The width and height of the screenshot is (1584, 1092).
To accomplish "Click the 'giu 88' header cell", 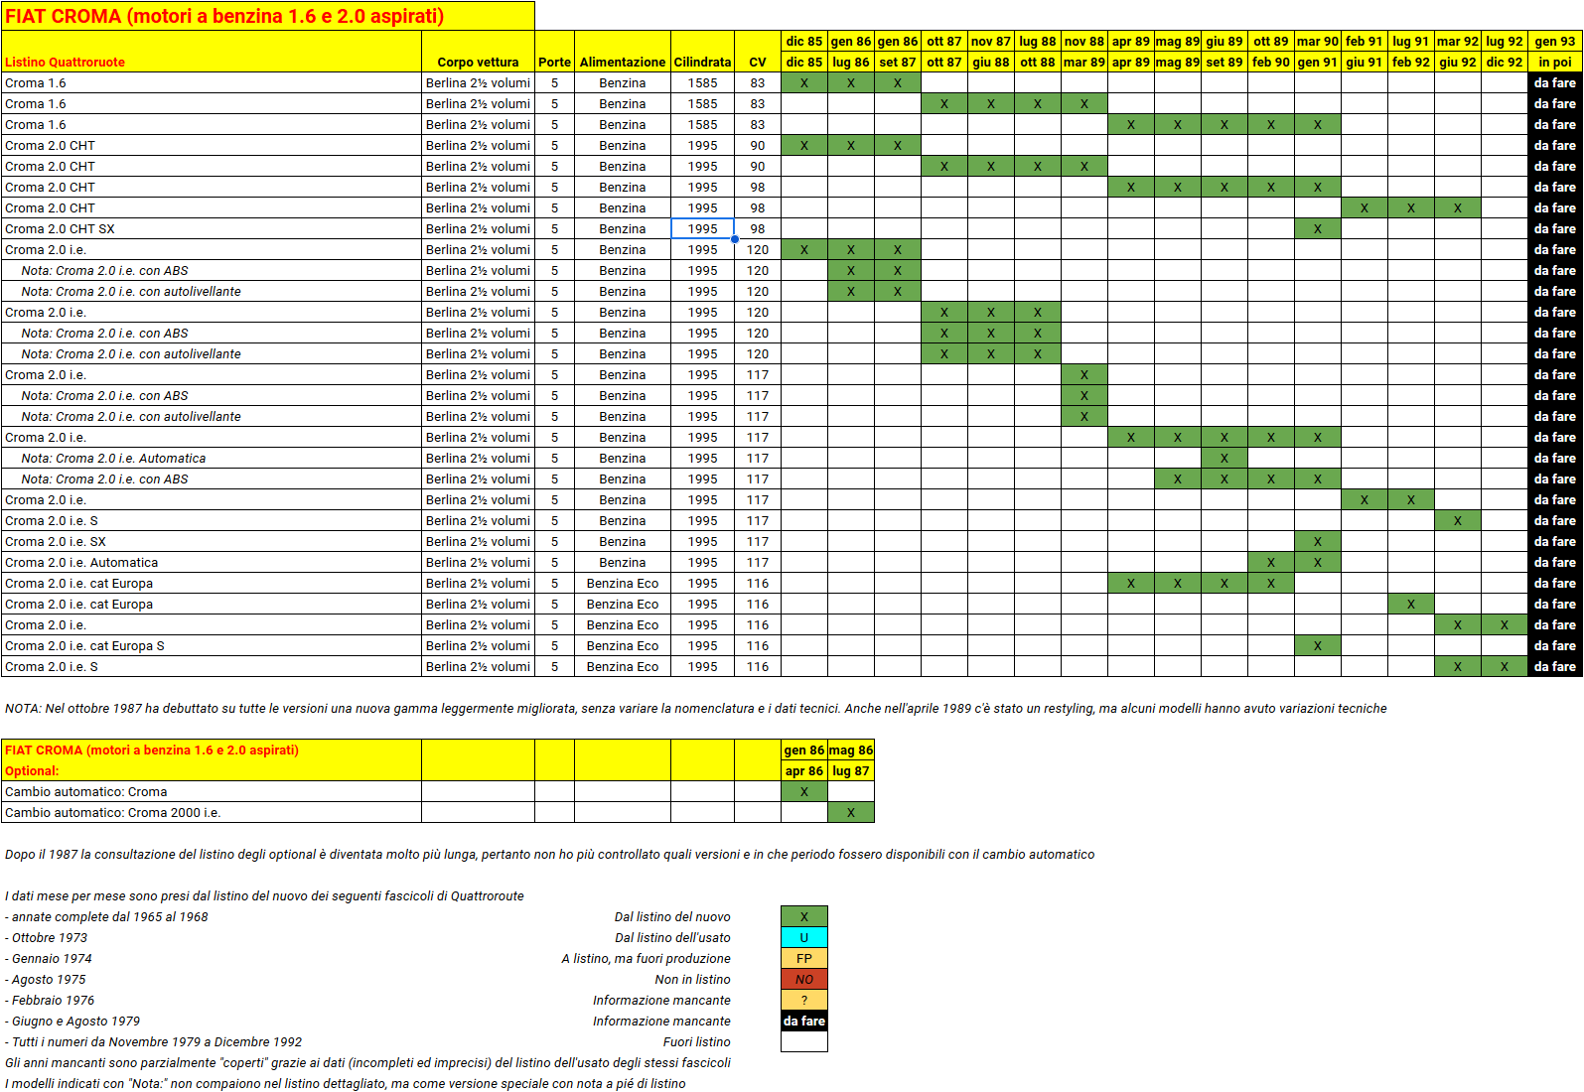I will click(x=991, y=62).
